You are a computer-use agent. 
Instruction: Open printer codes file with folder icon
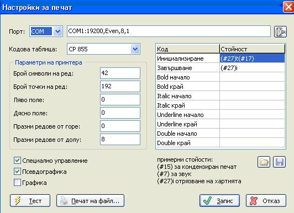(264, 162)
